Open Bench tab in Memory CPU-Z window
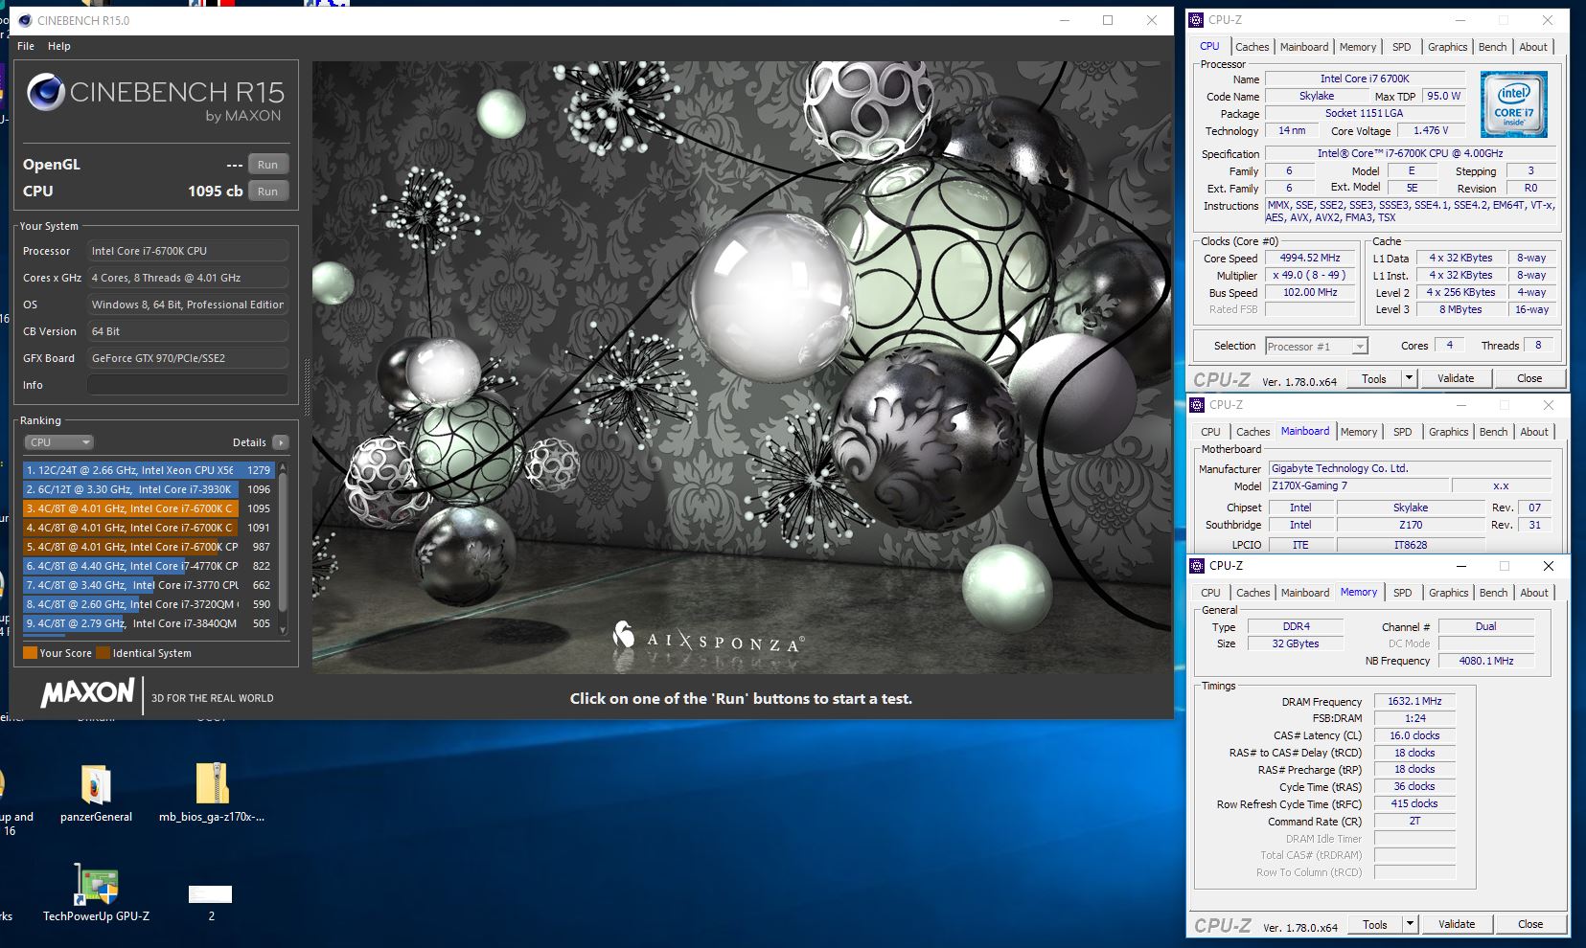Image resolution: width=1586 pixels, height=948 pixels. [1493, 593]
